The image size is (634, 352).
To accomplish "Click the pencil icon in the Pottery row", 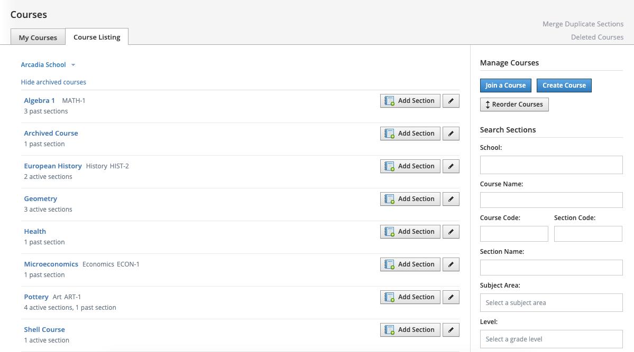I will point(451,297).
